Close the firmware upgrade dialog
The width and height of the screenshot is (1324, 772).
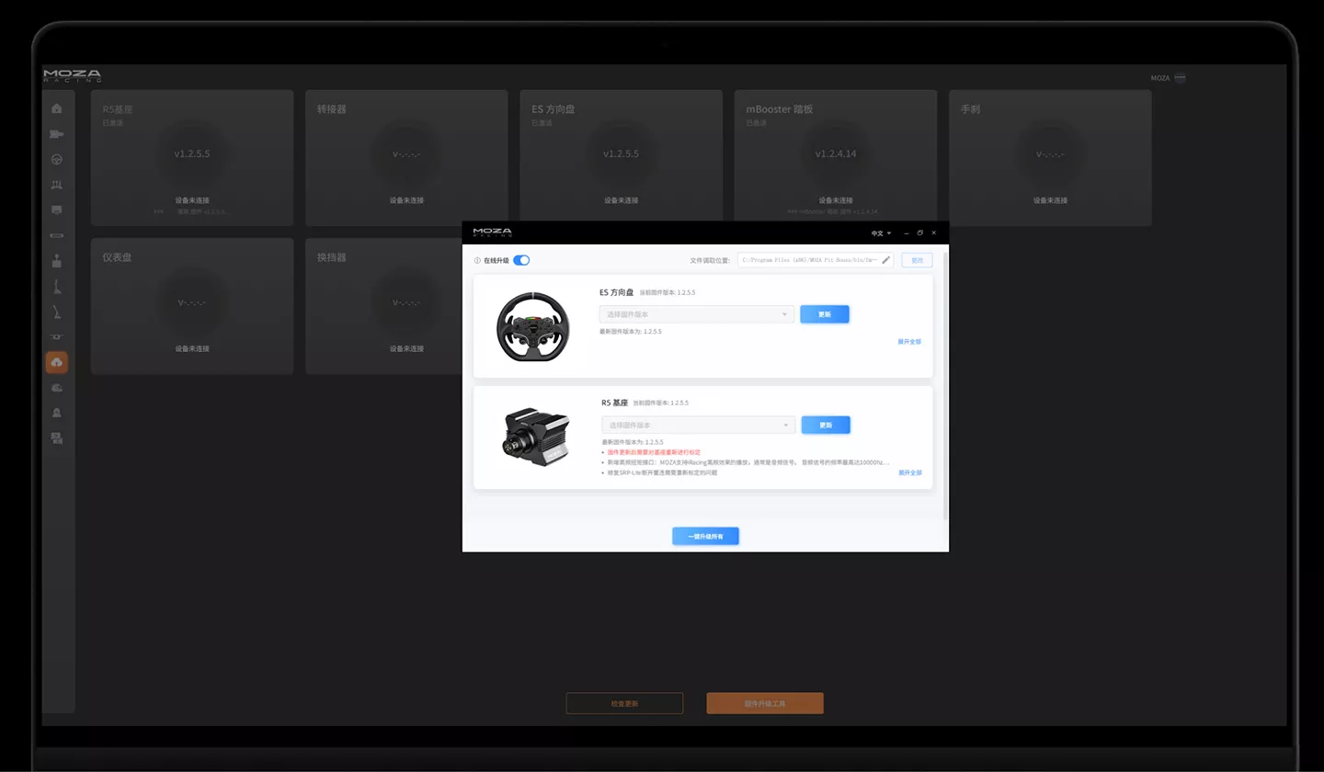934,233
